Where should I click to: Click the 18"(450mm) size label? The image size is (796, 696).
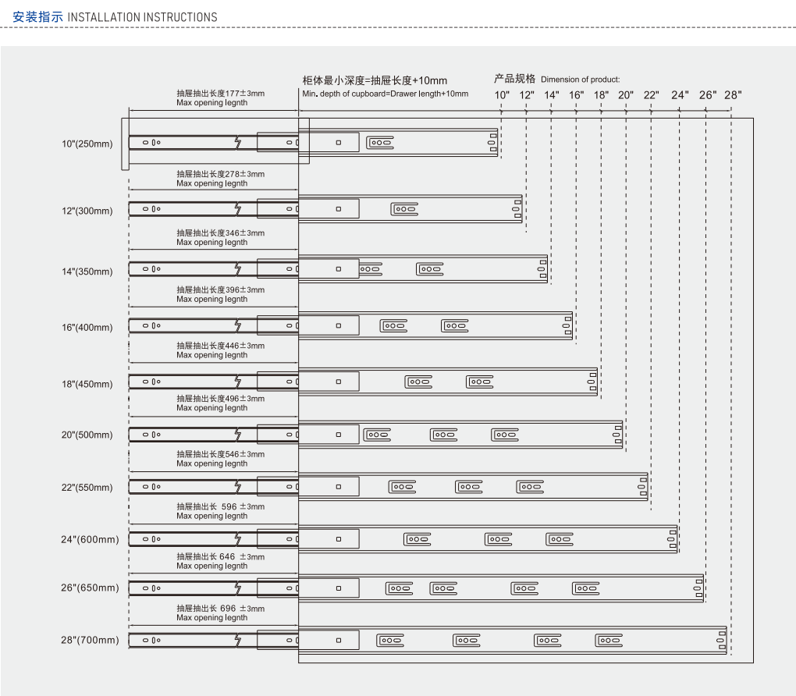click(x=87, y=384)
